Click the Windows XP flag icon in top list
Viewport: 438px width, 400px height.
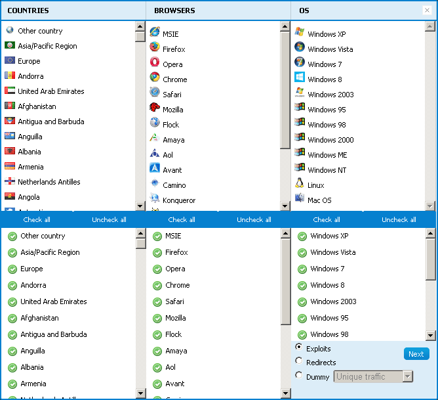point(300,32)
